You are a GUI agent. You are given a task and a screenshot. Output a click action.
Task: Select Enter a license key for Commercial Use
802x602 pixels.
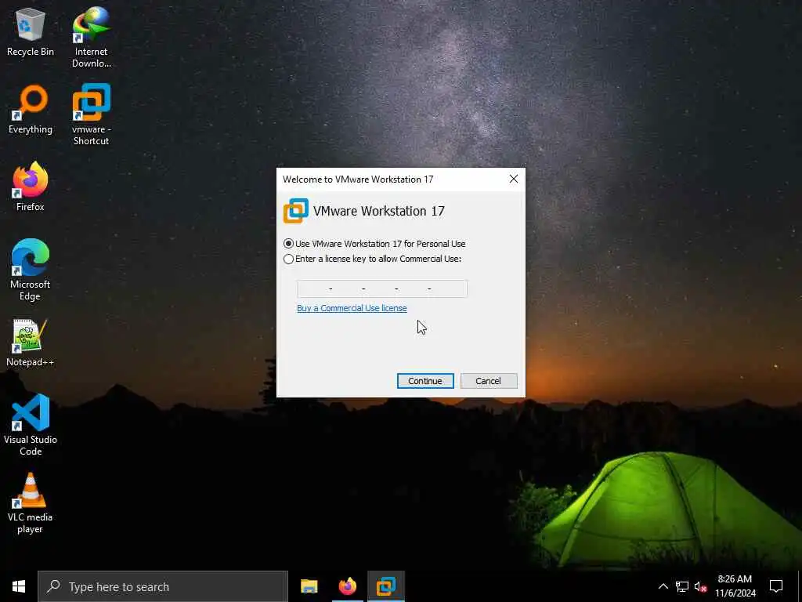(x=372, y=259)
